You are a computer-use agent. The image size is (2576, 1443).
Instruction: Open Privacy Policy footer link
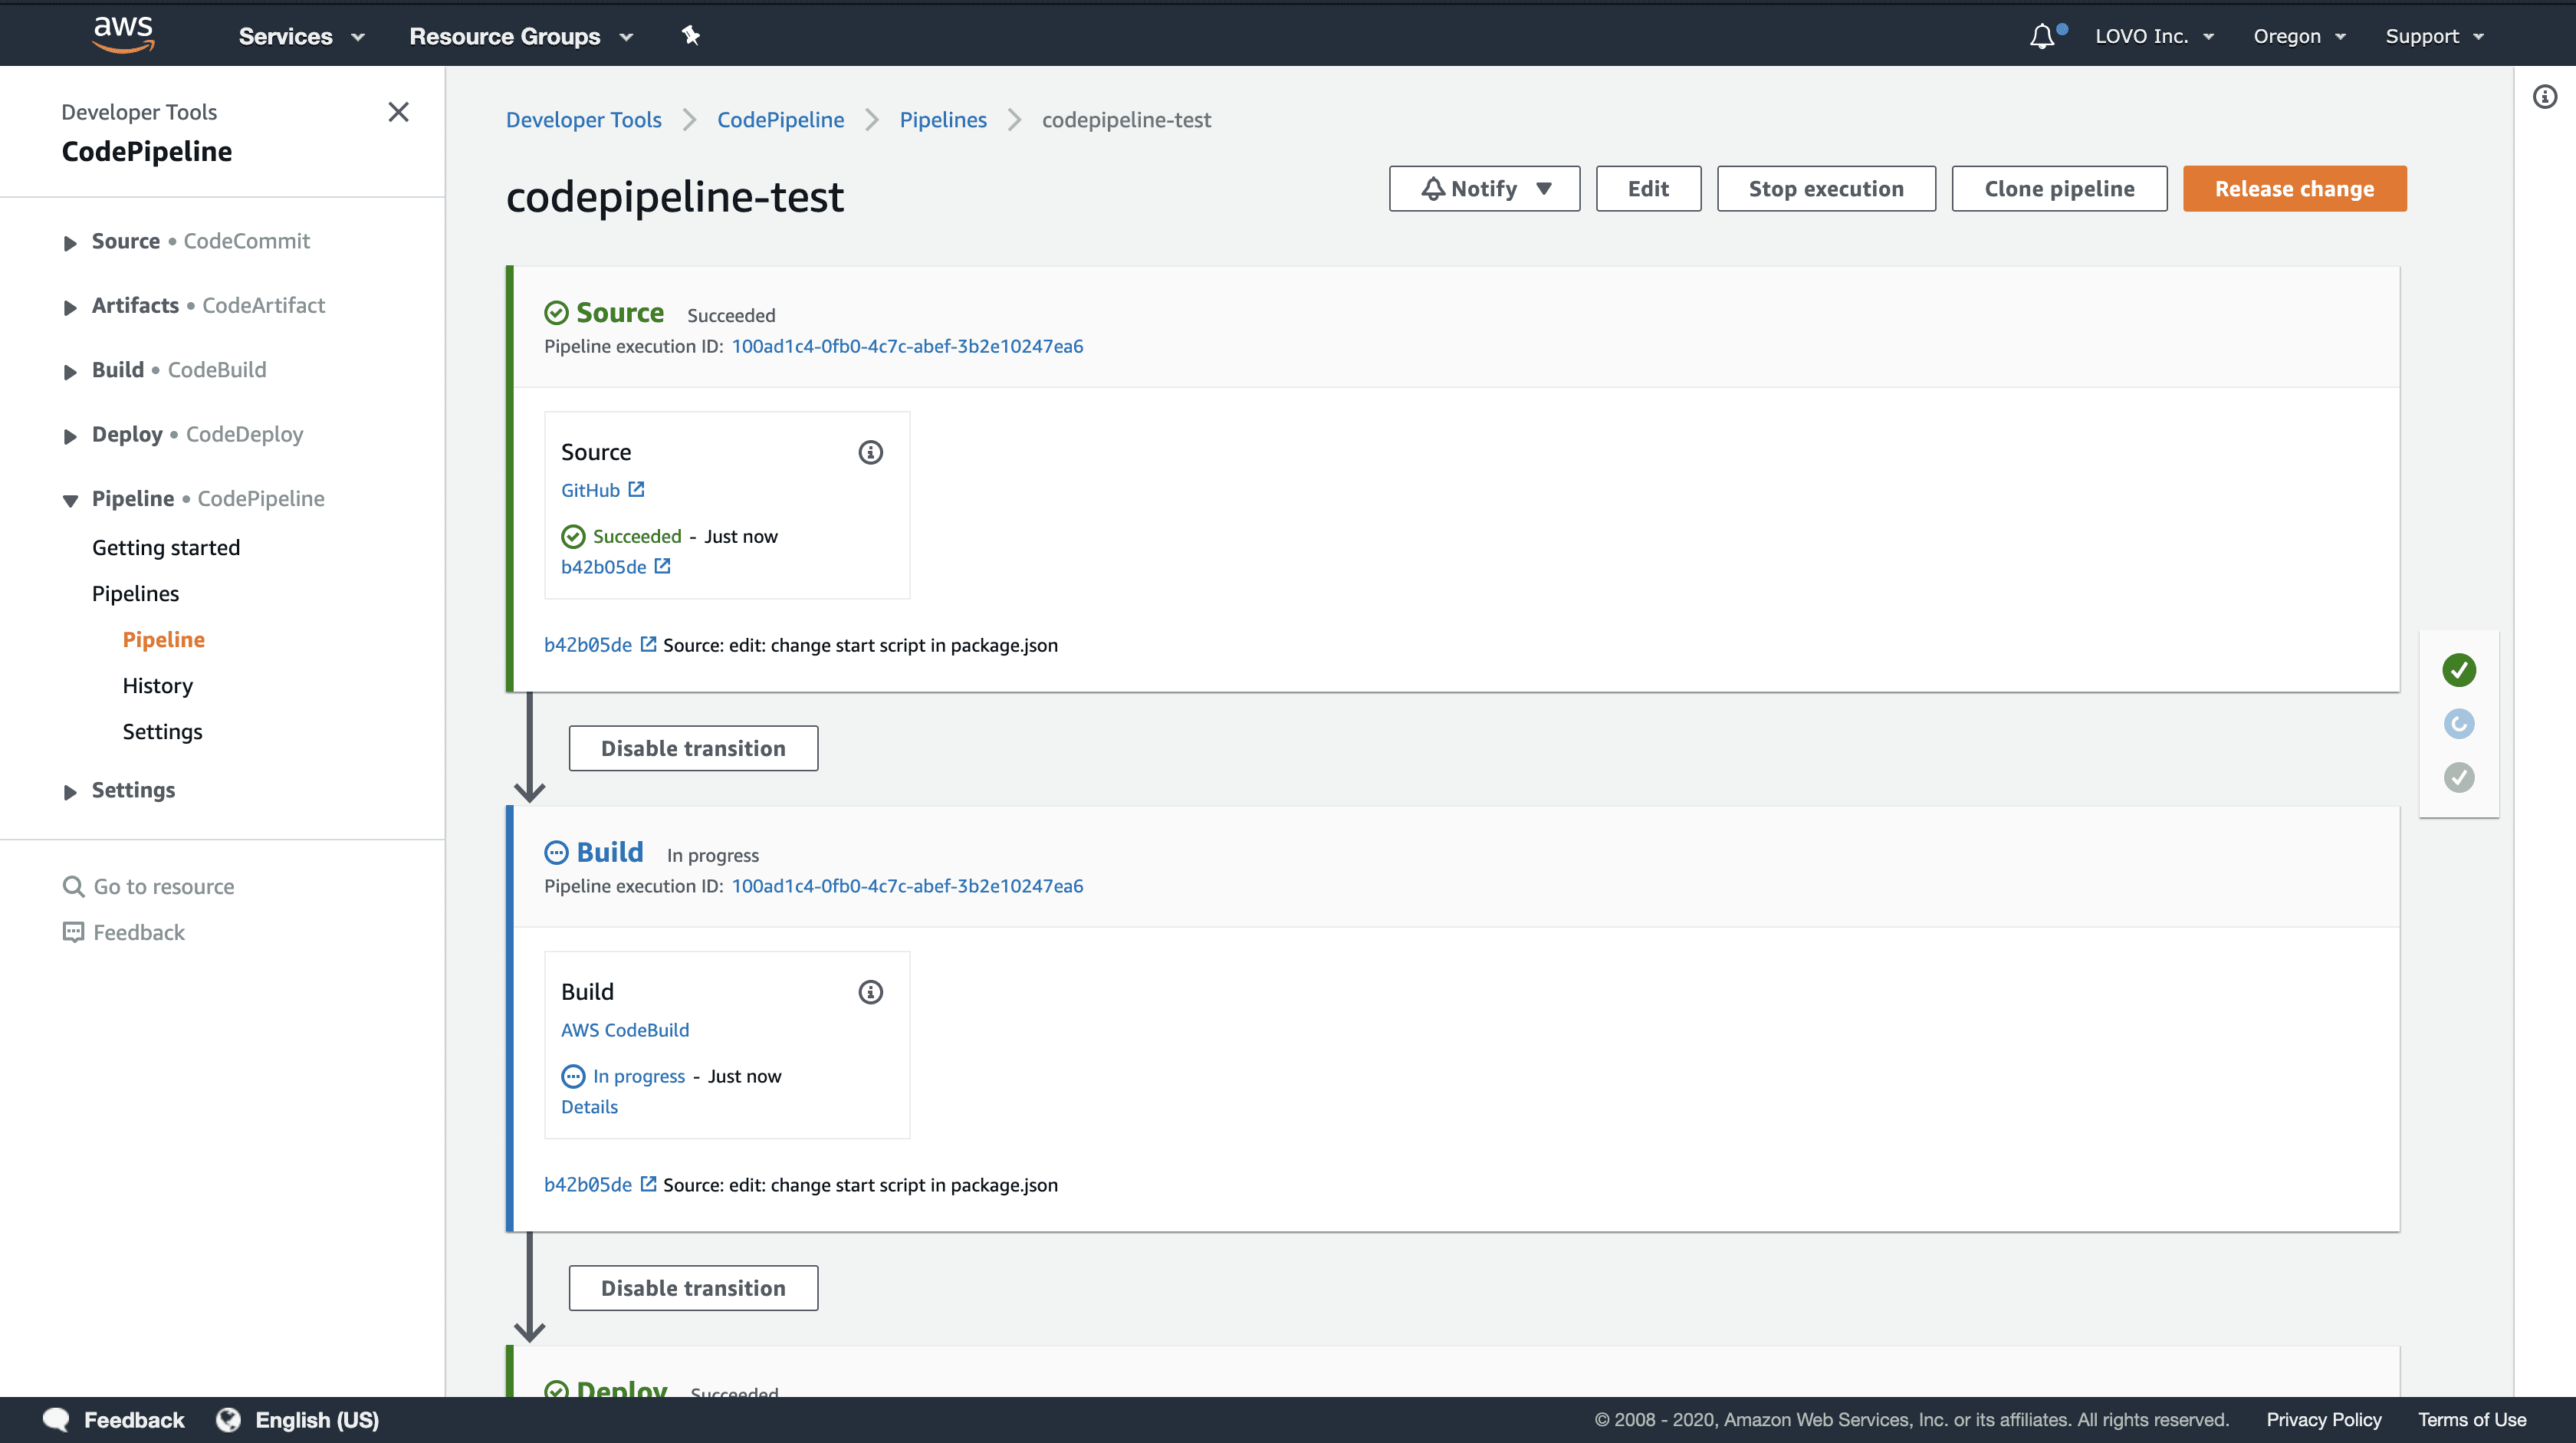tap(2323, 1420)
